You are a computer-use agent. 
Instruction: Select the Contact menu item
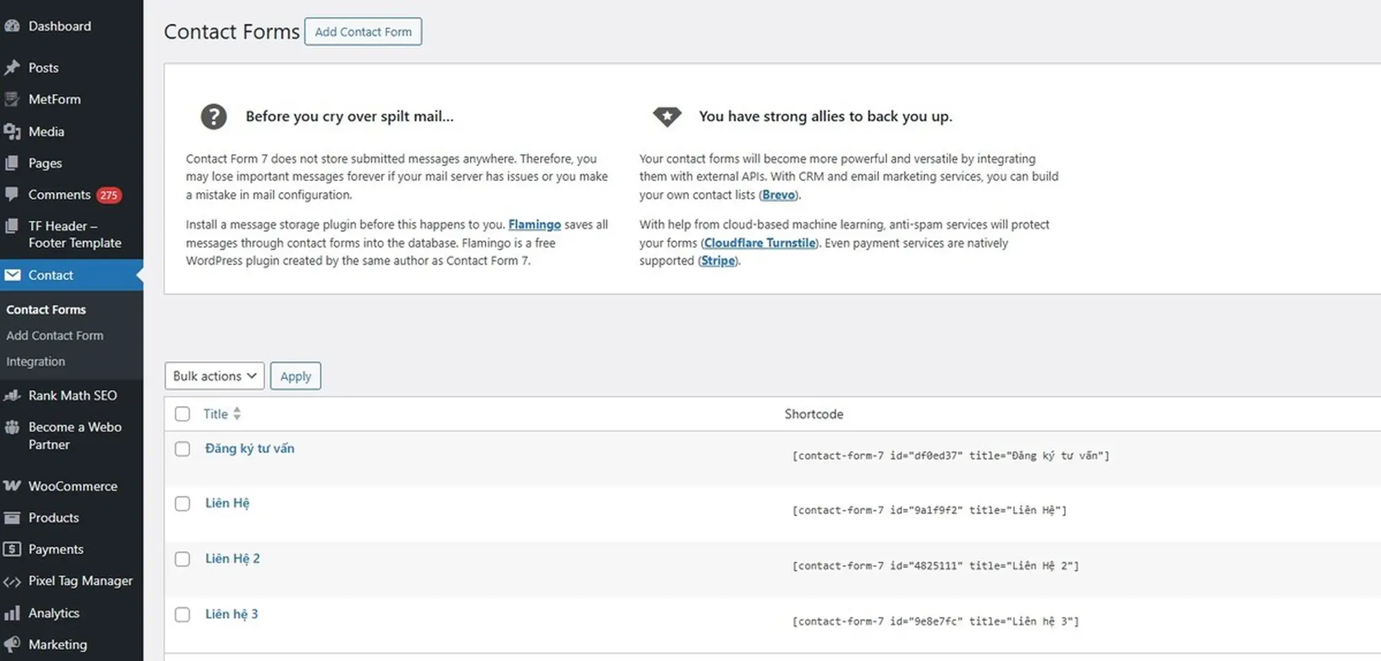(x=72, y=275)
